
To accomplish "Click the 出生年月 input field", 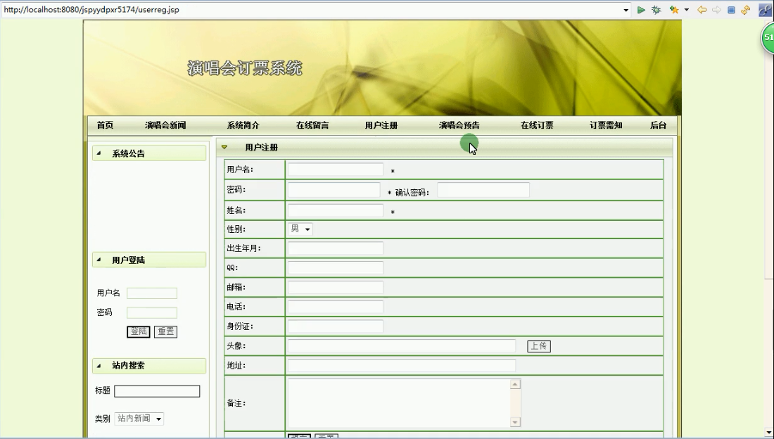I will pyautogui.click(x=335, y=248).
